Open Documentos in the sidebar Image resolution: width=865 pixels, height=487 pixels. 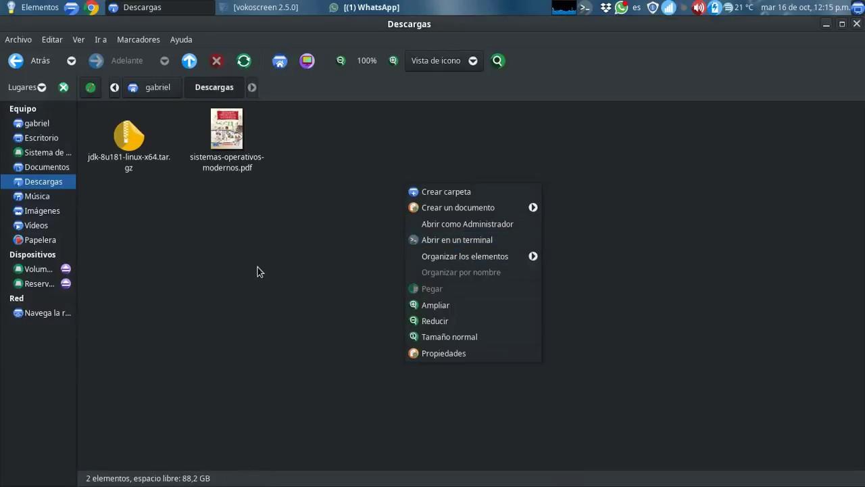(47, 167)
